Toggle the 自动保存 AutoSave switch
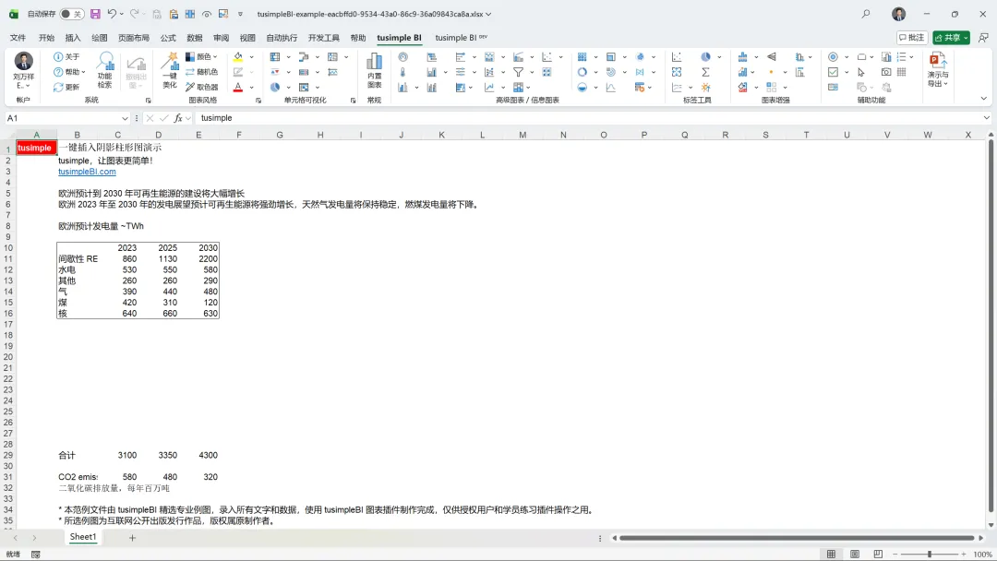 click(71, 14)
